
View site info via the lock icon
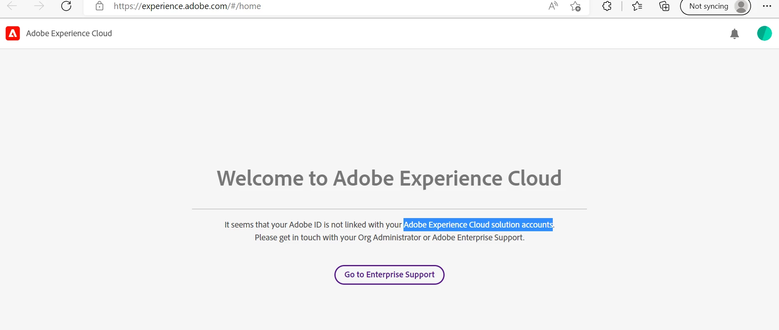pos(100,6)
